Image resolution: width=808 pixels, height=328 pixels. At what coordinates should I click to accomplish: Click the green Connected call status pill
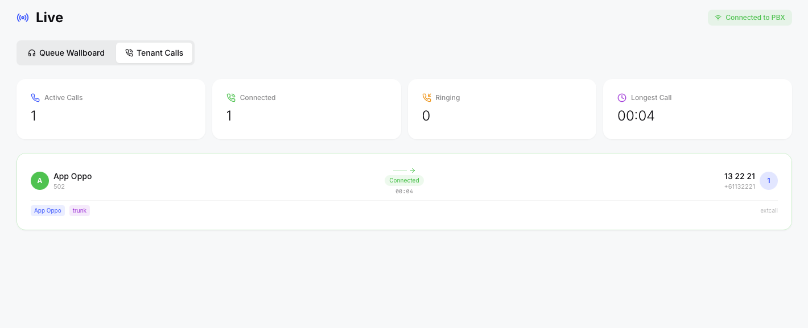(x=404, y=180)
